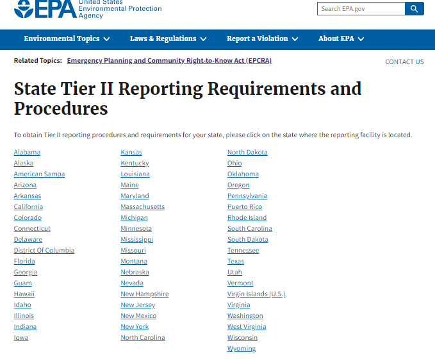Open About EPA menu label
The image size is (435, 361).
[336, 38]
